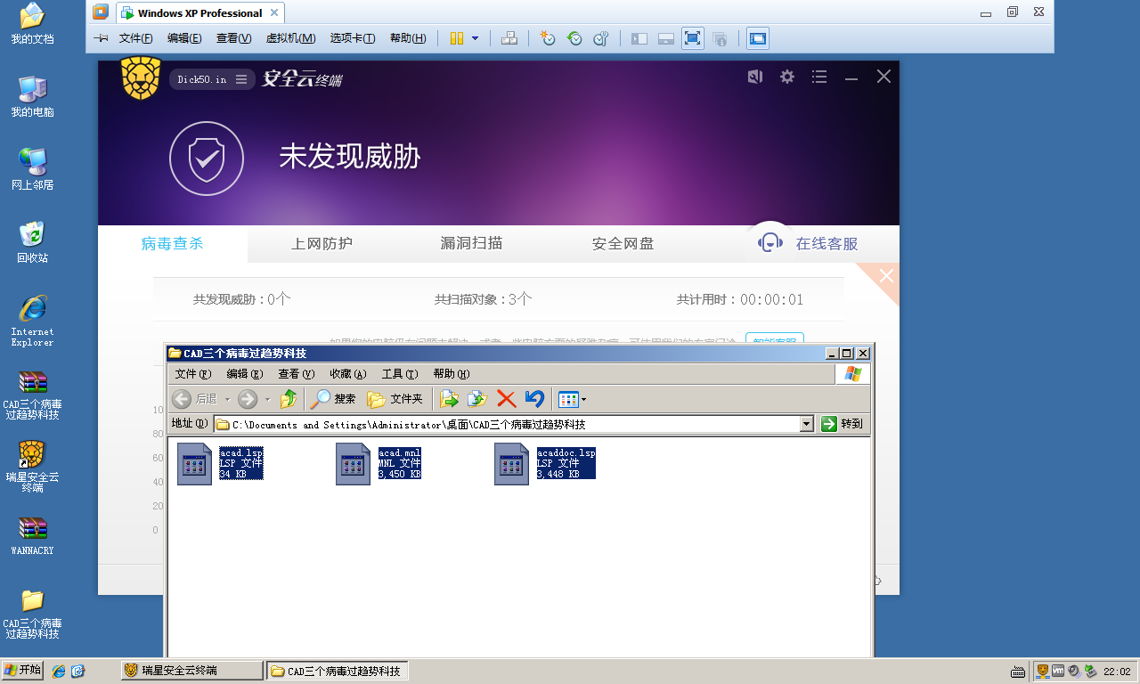Screen dimensions: 1140x684
Task: Click the Undo icon in Explorer toolbar
Action: click(534, 399)
